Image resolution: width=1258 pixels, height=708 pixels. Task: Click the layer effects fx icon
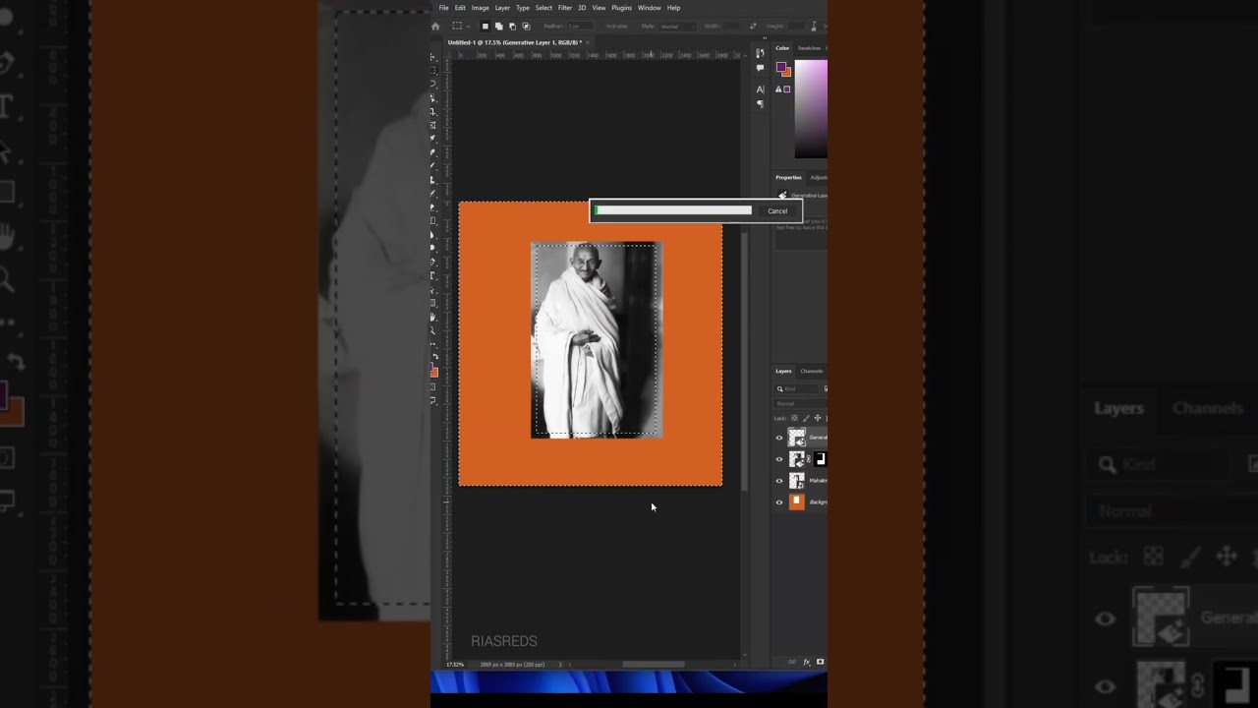pyautogui.click(x=807, y=662)
